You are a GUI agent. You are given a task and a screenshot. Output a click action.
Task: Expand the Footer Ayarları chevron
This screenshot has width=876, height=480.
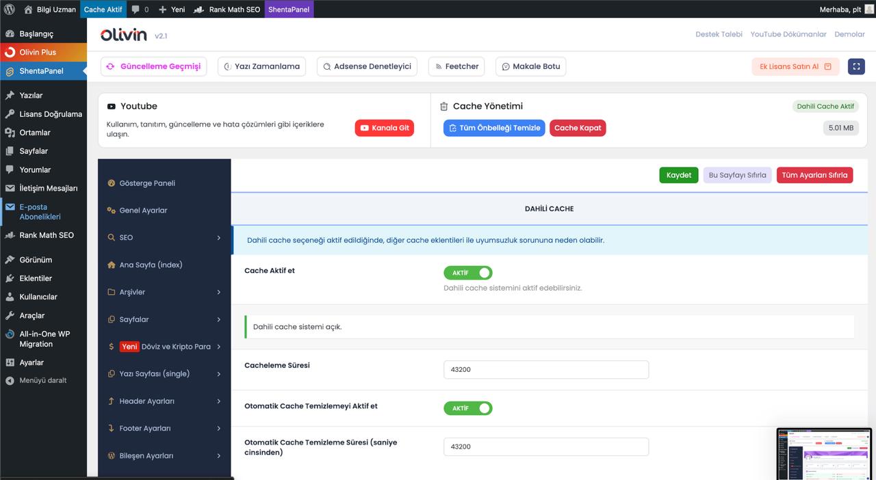[x=219, y=429]
